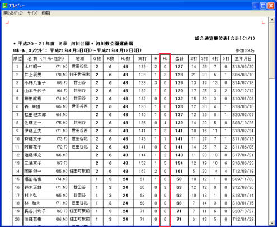The image size is (277, 227).
Task: Click the 生年月日 column header
Action: 243,59
